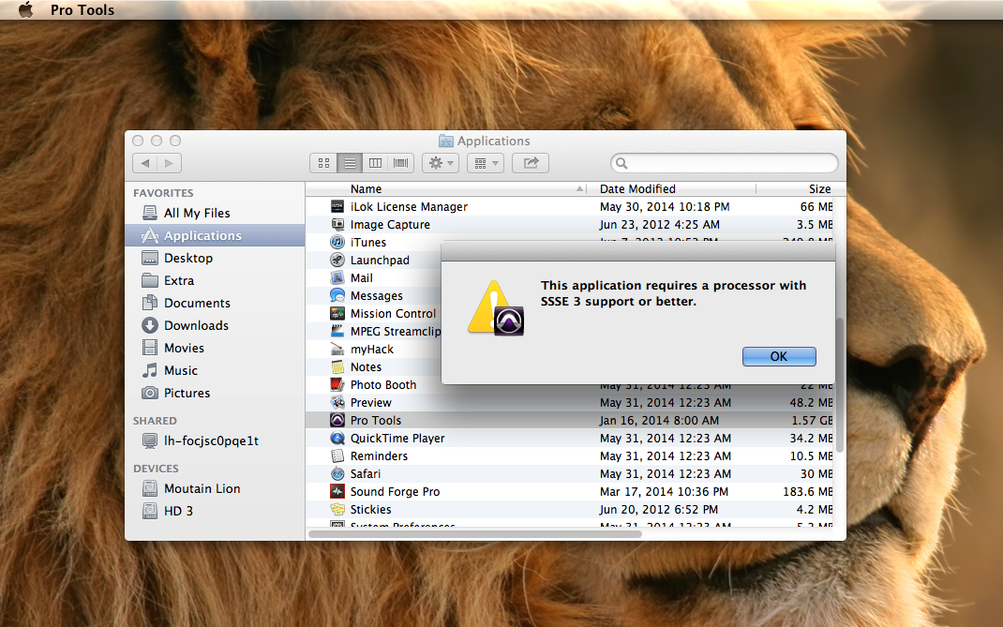Open Downloads in the Favorites sidebar

(196, 325)
